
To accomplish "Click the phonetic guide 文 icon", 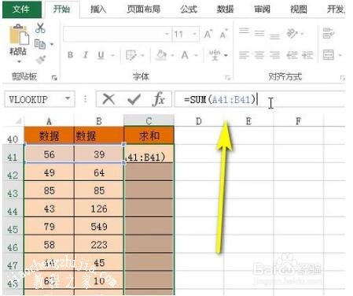I will pyautogui.click(x=215, y=55).
